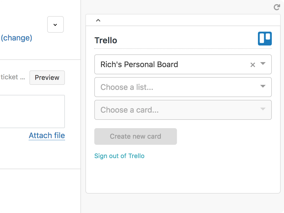Click the (change) link
This screenshot has width=284, height=213.
pos(16,38)
